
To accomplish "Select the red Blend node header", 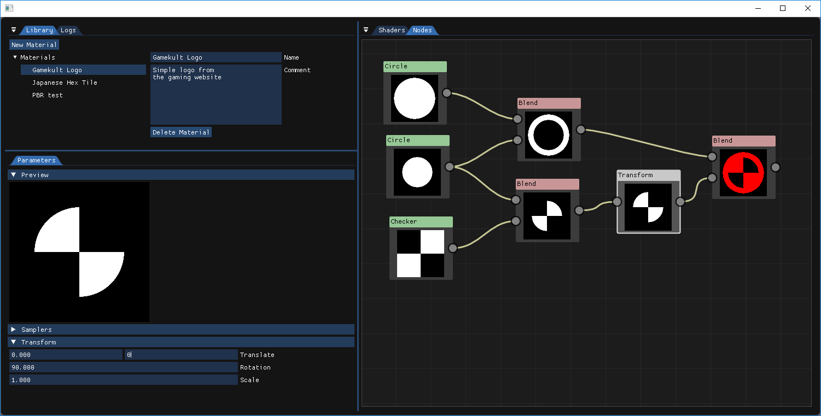I will point(744,141).
